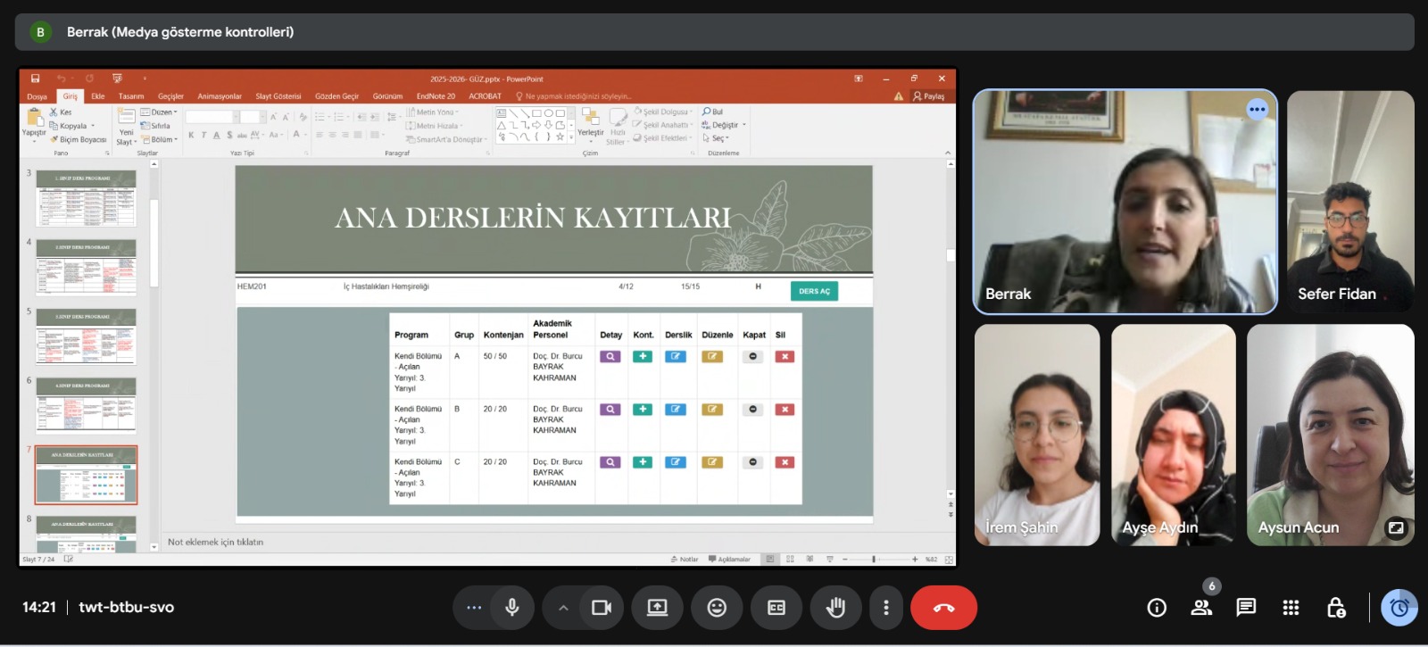This screenshot has height=647, width=1428.
Task: Mute the microphone in the call bar
Action: [512, 608]
